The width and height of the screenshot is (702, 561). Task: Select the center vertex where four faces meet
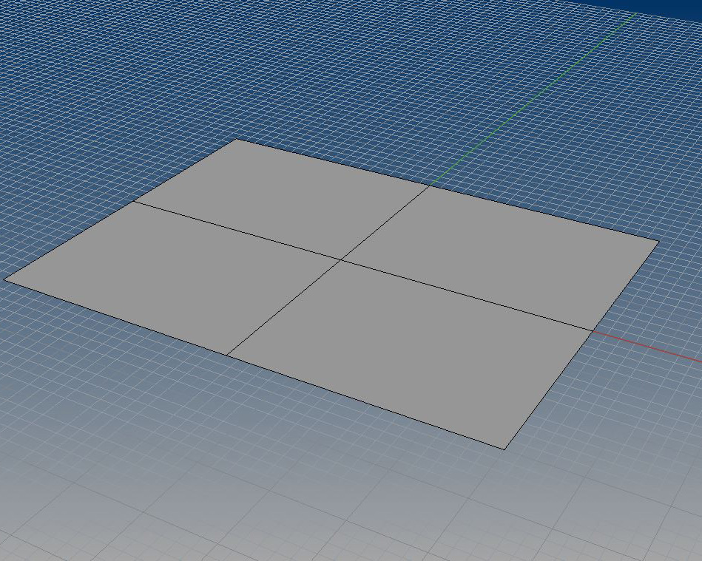point(341,259)
